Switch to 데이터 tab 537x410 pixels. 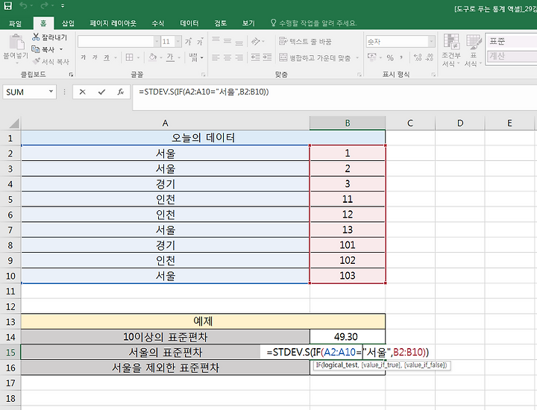(x=189, y=23)
